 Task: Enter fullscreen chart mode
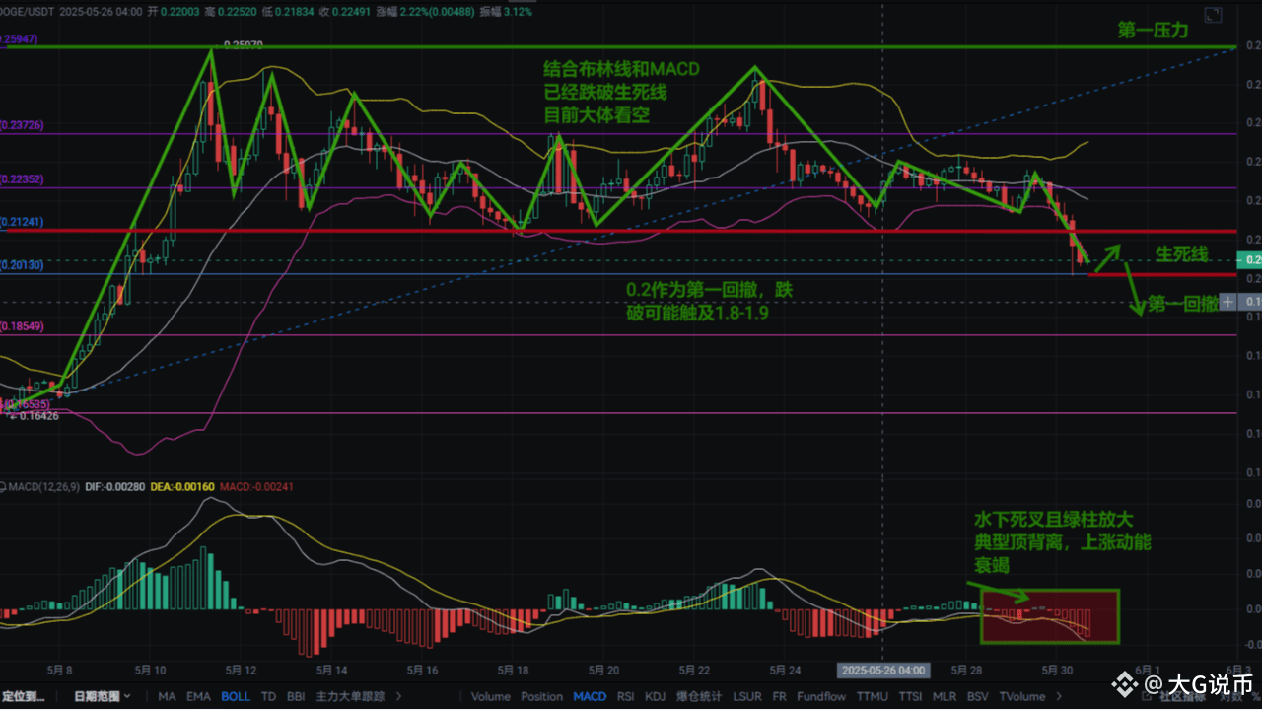pyautogui.click(x=1212, y=14)
